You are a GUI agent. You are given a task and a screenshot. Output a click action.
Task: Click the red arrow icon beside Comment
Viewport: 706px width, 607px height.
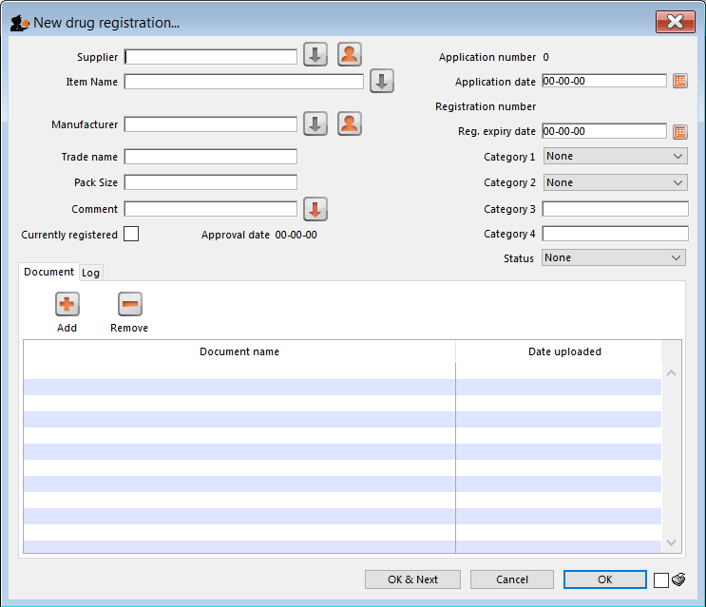(x=315, y=209)
